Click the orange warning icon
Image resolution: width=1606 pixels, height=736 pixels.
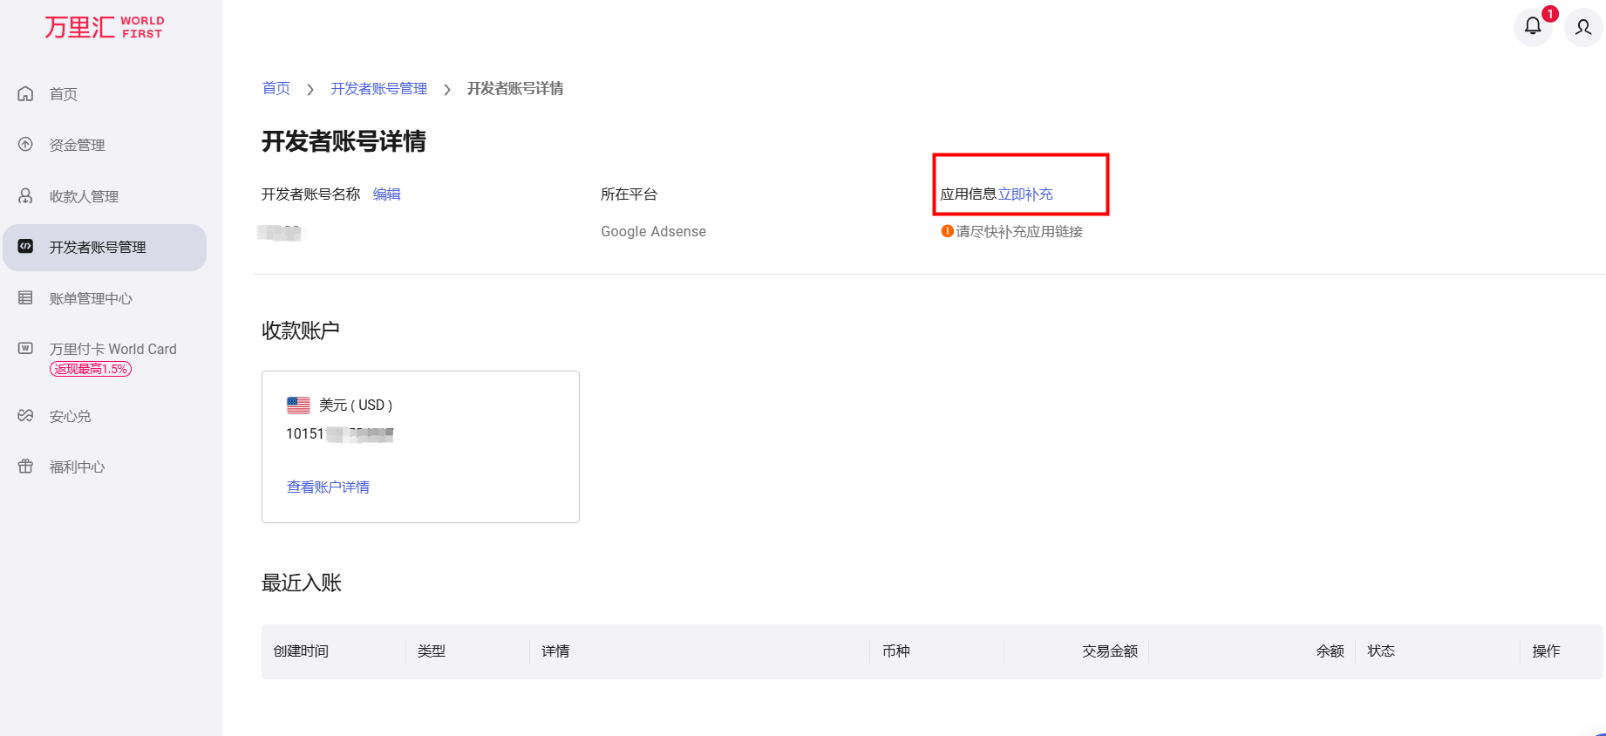pyautogui.click(x=947, y=231)
